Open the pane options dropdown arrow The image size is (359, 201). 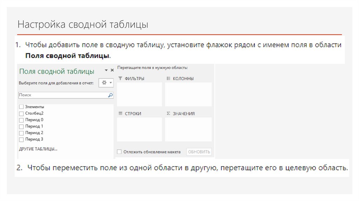tap(106, 70)
